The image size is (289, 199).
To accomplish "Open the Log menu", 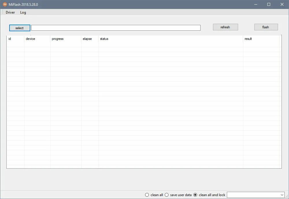I will [x=23, y=12].
